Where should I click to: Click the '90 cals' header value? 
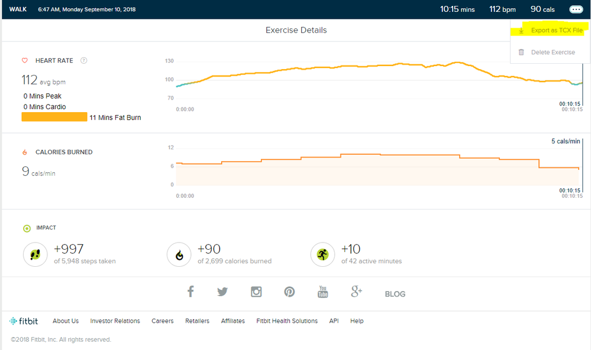542,9
